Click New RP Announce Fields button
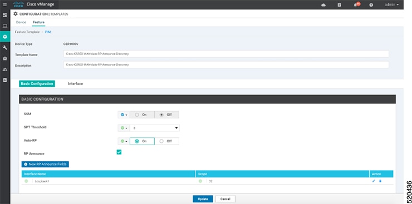This screenshot has height=204, width=412. [x=45, y=164]
